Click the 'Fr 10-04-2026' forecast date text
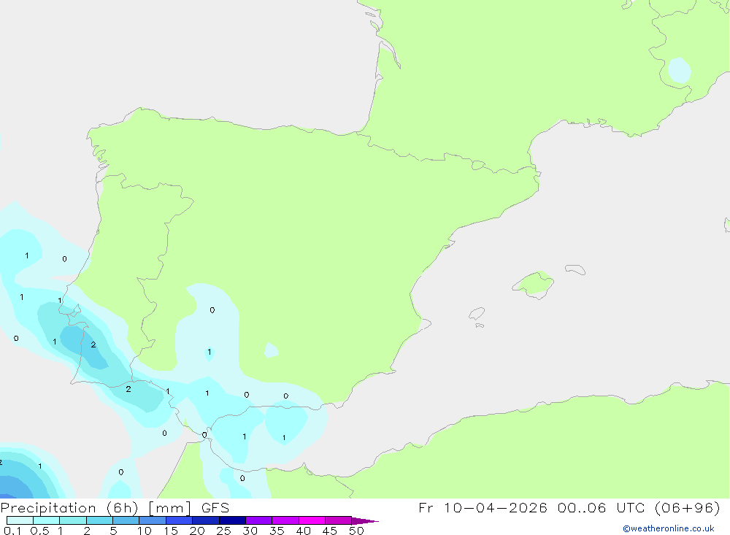 pos(483,507)
